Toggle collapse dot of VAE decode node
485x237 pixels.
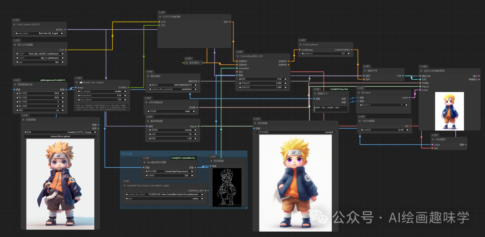433,139
